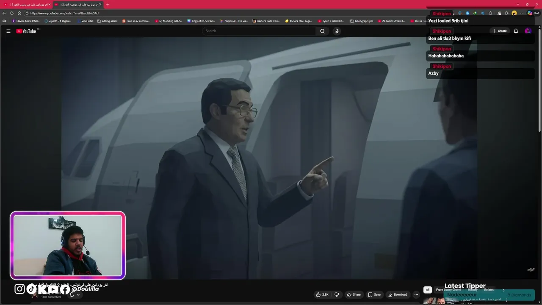Select the Related filter chip
Screen dimensions: 542x305
pos(489,290)
